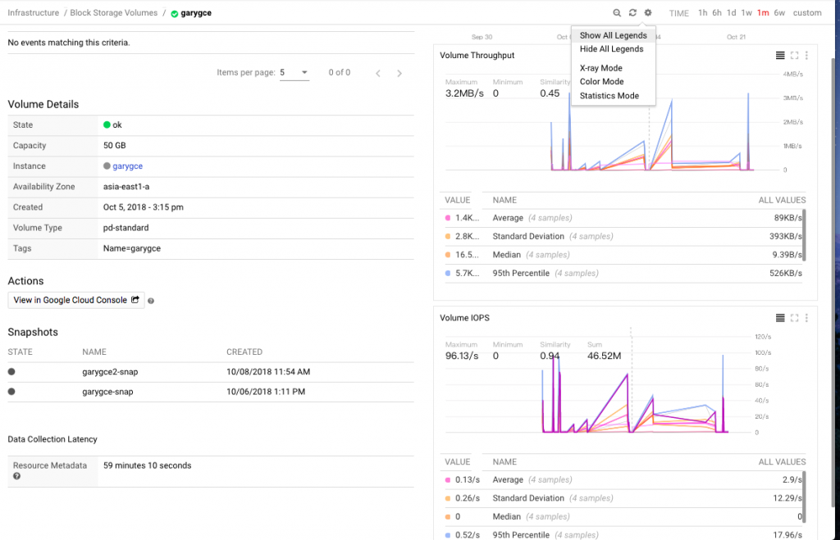Click help icon beside Google Cloud Console button
This screenshot has height=540, width=840.
[151, 301]
